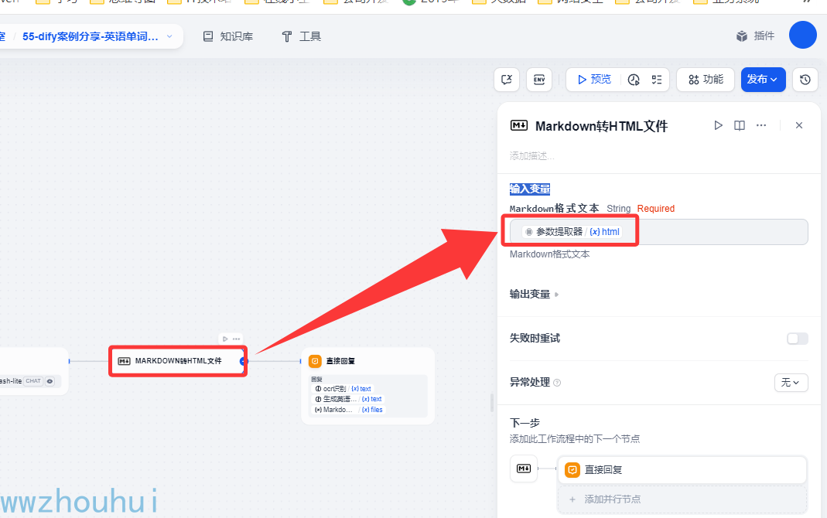827x518 pixels.
Task: Close the Markdown转HTML文件 panel
Action: coord(799,125)
